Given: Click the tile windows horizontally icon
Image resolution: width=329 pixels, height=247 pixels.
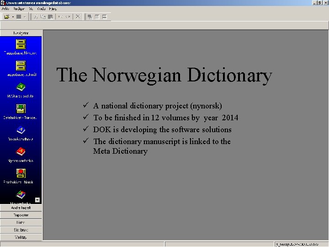Looking at the screenshot, I should pos(105,17).
